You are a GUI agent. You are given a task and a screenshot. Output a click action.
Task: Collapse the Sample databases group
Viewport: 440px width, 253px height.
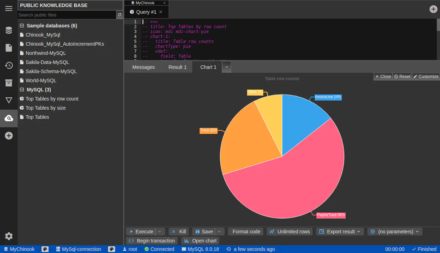(22, 26)
